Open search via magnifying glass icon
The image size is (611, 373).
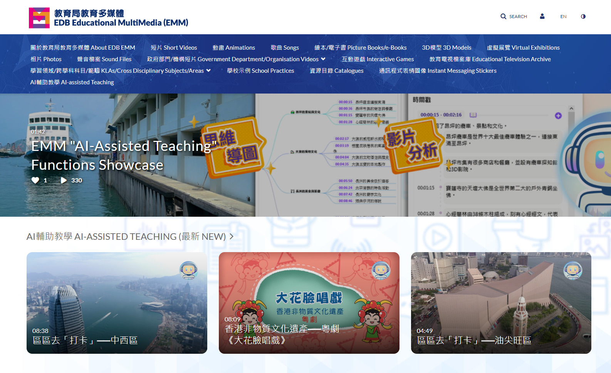(504, 17)
